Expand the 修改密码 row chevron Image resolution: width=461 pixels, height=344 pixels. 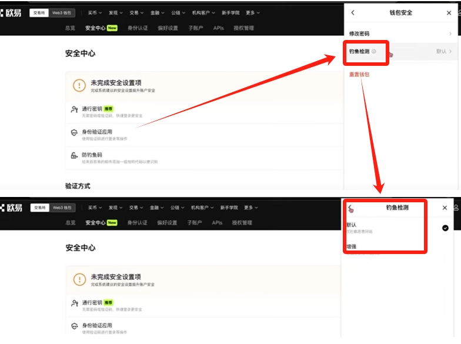coord(450,34)
